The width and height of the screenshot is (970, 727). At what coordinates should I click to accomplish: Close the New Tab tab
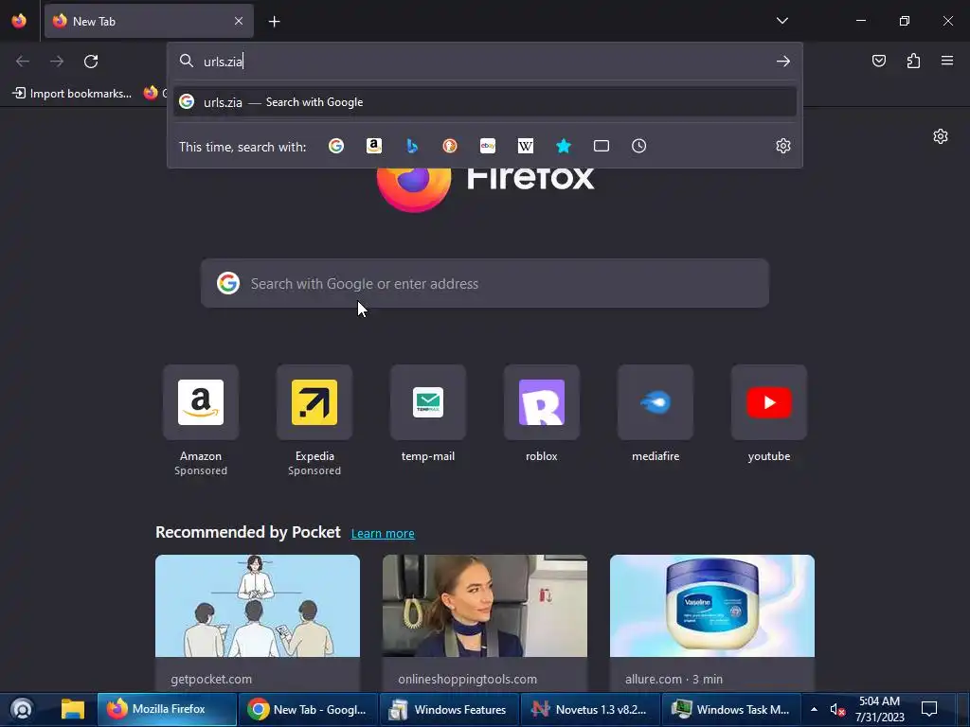239,21
